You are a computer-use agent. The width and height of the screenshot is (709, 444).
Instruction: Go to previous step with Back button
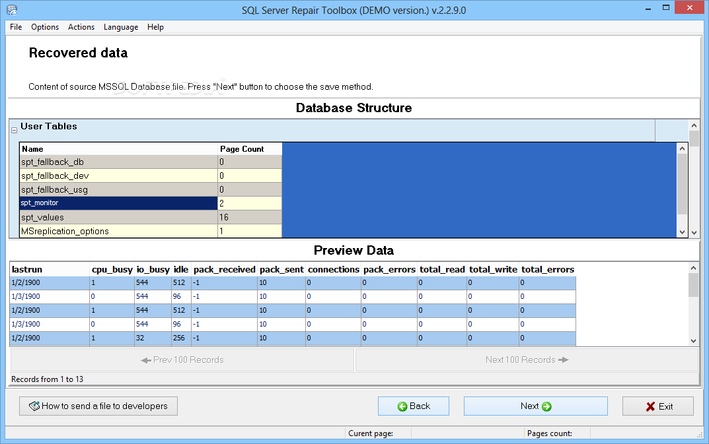(413, 406)
